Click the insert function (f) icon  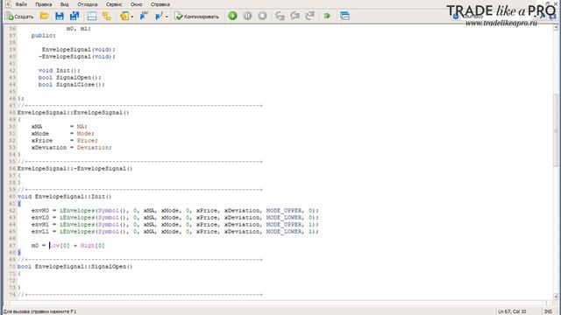(159, 16)
